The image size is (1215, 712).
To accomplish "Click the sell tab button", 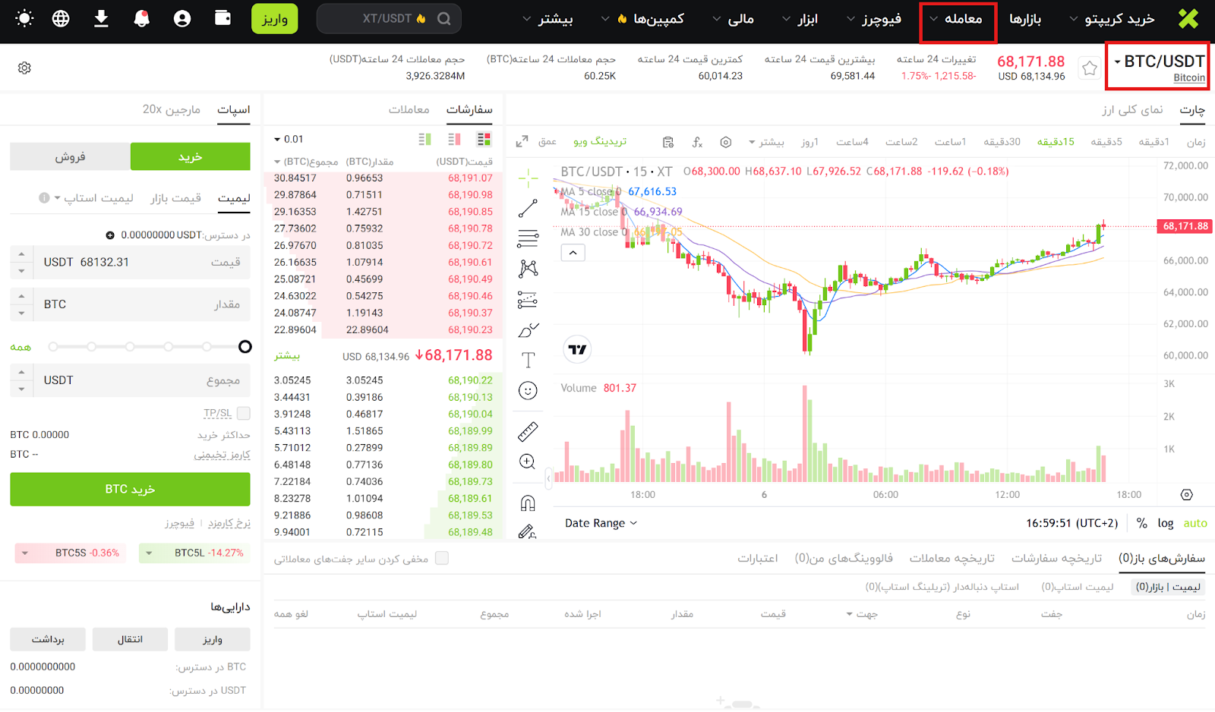I will (70, 156).
